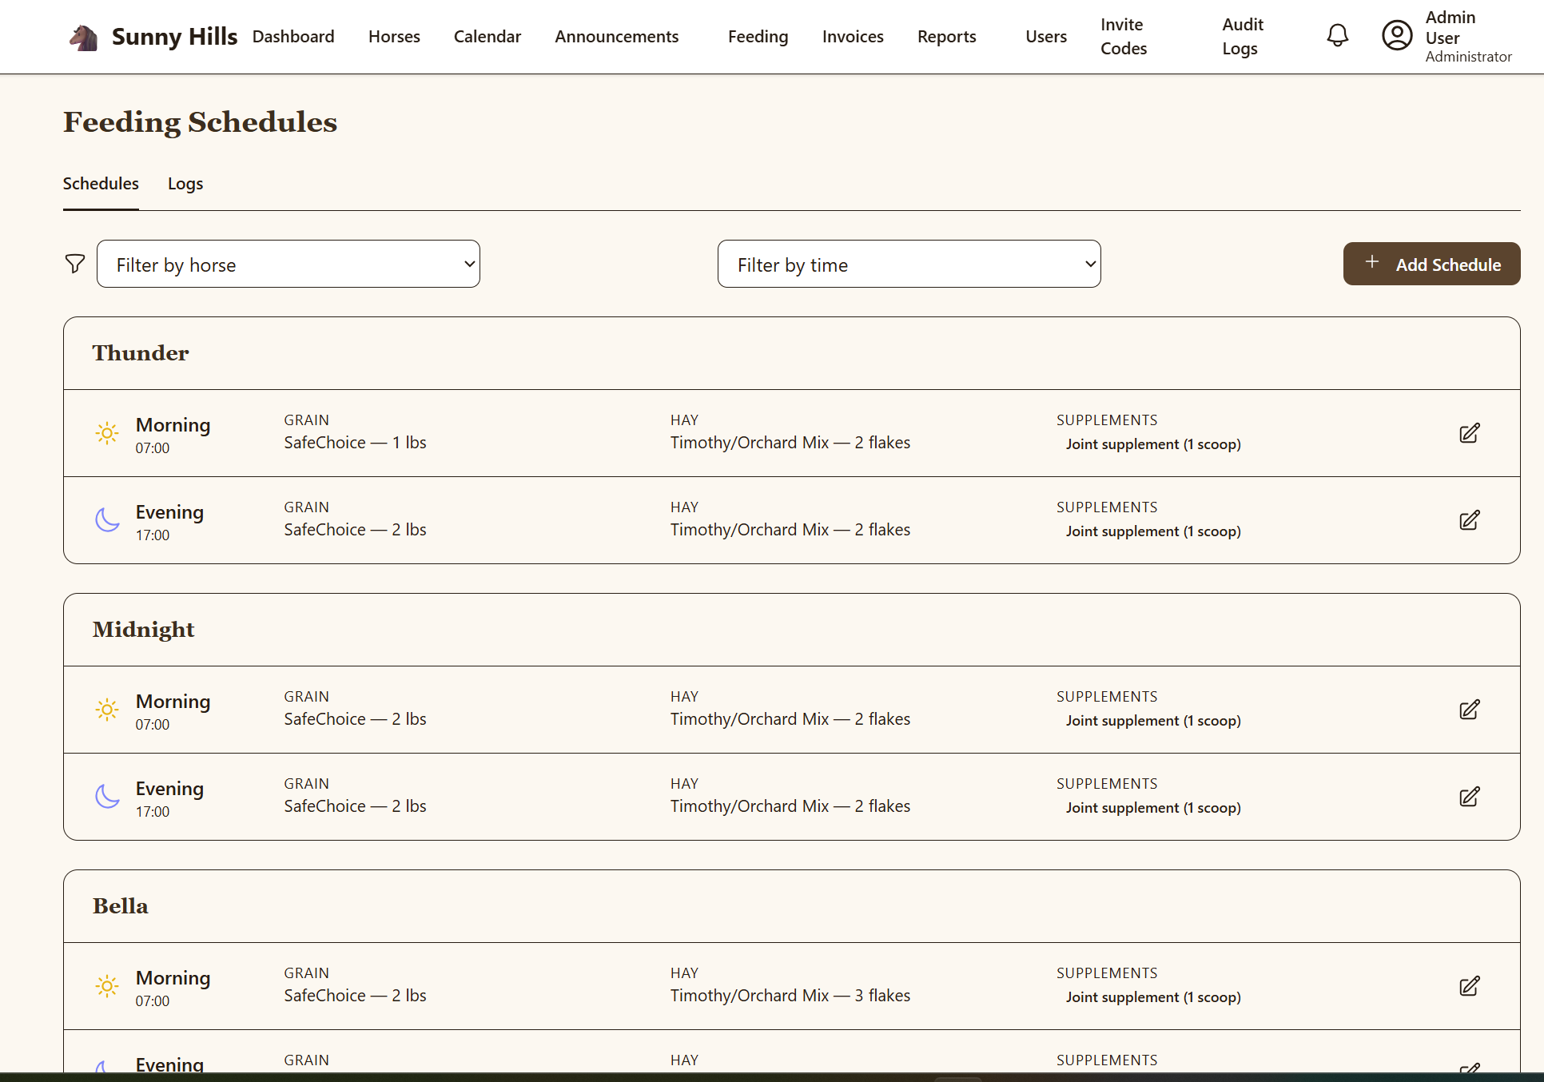Viewport: 1544px width, 1082px height.
Task: Go to the Horses page
Action: 394,37
